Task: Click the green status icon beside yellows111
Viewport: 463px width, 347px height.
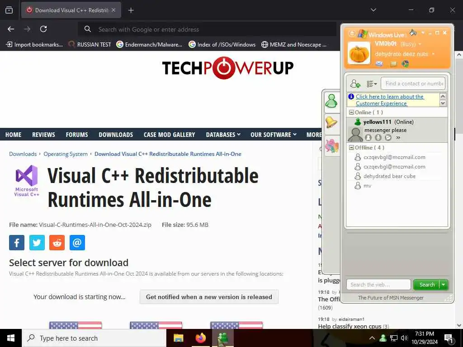Action: [x=358, y=122]
